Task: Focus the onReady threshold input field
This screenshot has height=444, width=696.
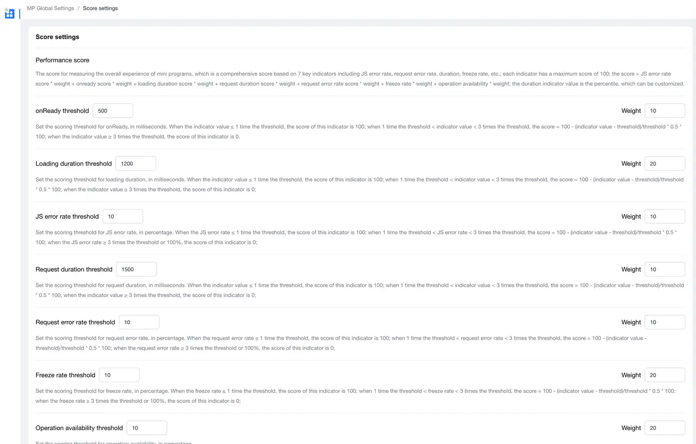Action: (113, 111)
